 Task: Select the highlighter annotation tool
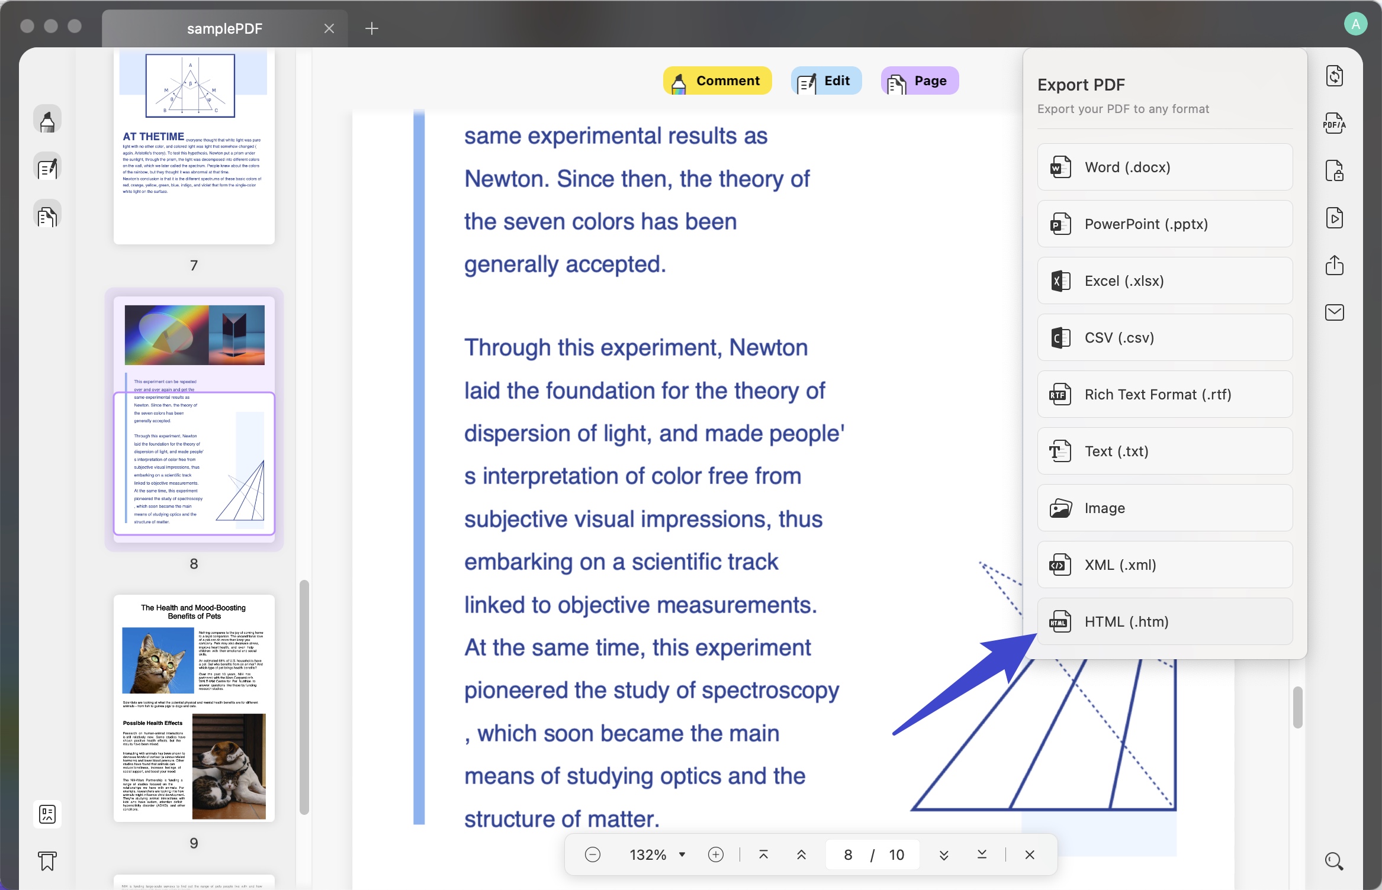47,119
